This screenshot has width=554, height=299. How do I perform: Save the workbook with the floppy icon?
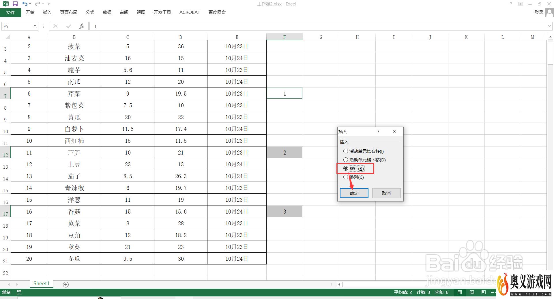[x=15, y=4]
